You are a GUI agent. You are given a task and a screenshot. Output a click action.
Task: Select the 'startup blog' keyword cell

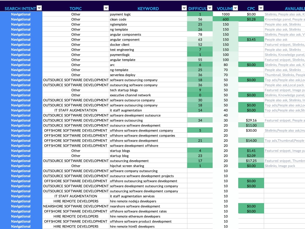tap(148, 156)
